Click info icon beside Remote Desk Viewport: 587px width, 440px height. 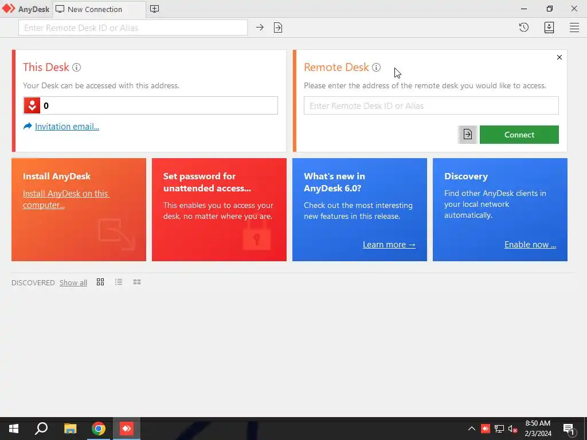[x=376, y=68]
